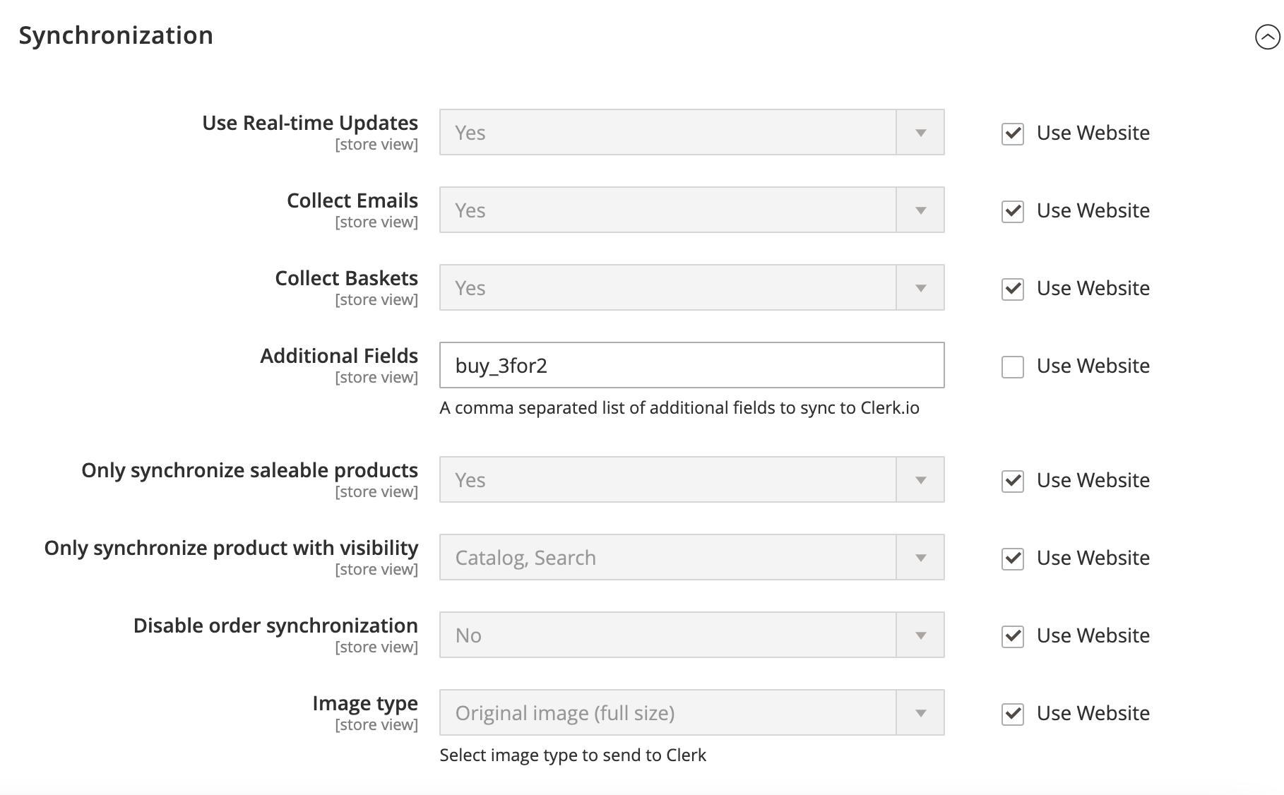Click the Use Website label beside Additional Fields
Image resolution: width=1284 pixels, height=795 pixels.
pos(1093,366)
